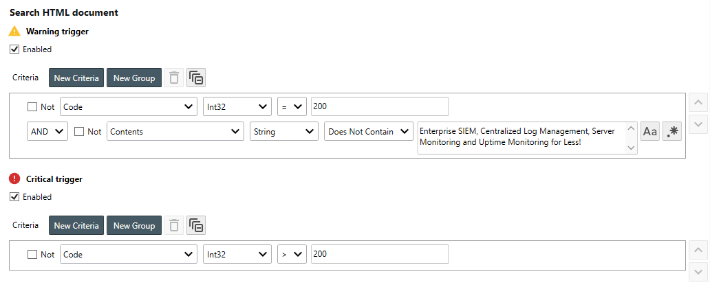Open the '>' comparison dropdown in Critical trigger
This screenshot has width=710, height=287.
291,254
